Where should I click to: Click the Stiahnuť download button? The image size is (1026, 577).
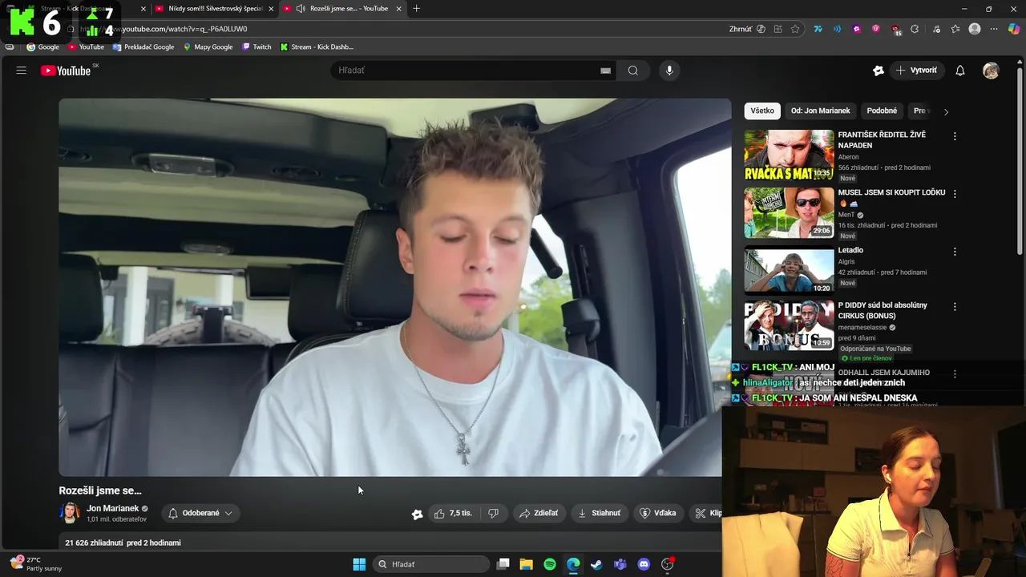[x=600, y=513]
